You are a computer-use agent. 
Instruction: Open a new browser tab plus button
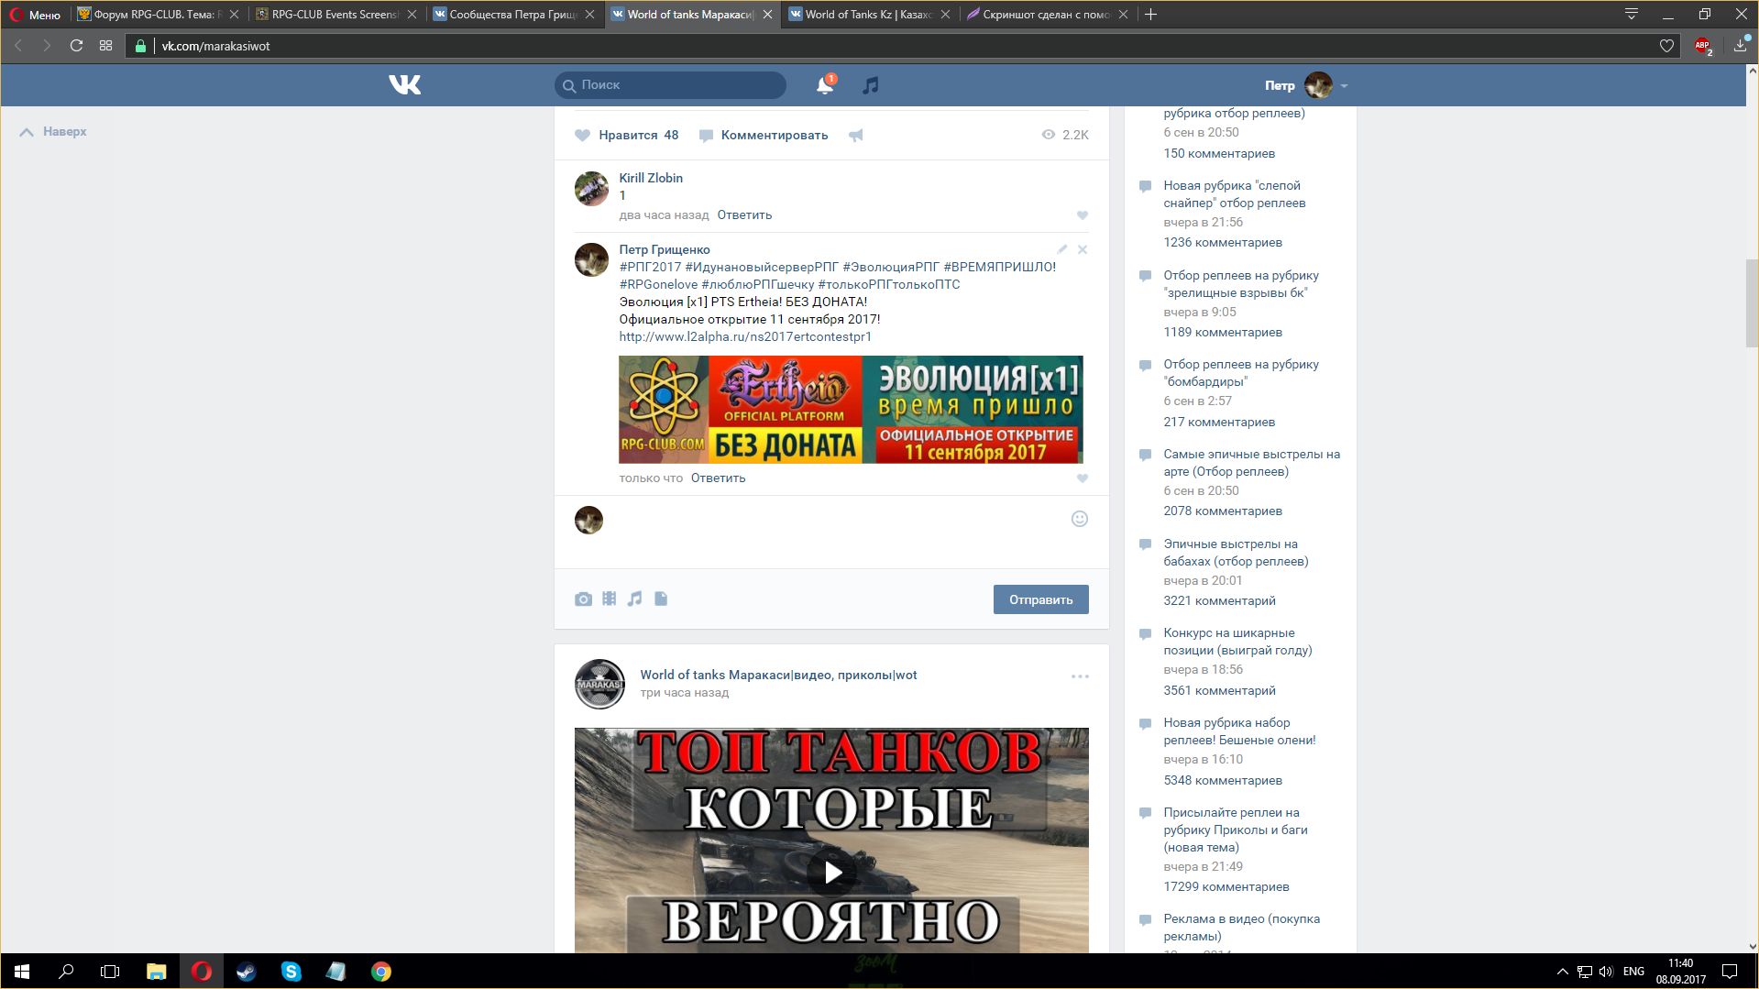(1151, 15)
